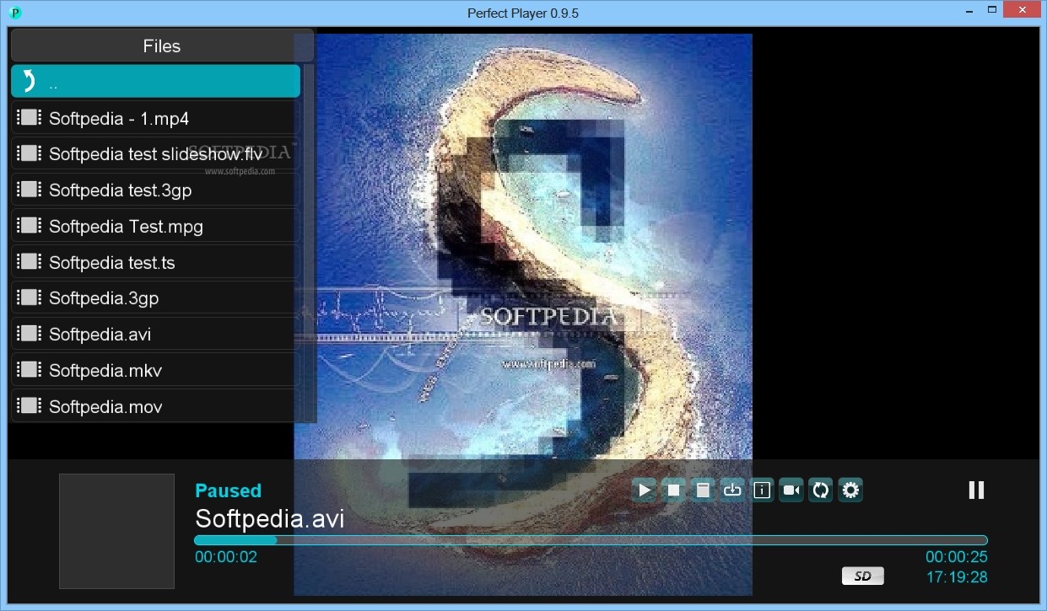Select the file 'Softpedia.mkv'
Image resolution: width=1047 pixels, height=611 pixels.
155,371
